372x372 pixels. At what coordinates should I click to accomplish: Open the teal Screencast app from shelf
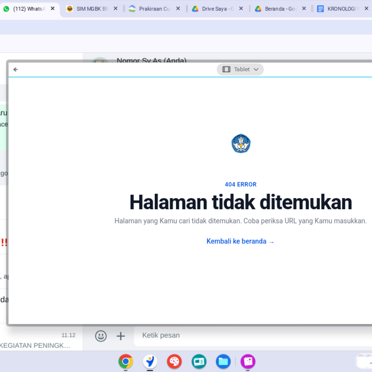click(199, 362)
